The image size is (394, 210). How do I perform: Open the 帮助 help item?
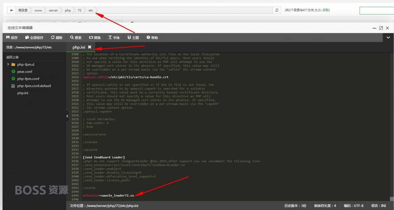point(152,38)
